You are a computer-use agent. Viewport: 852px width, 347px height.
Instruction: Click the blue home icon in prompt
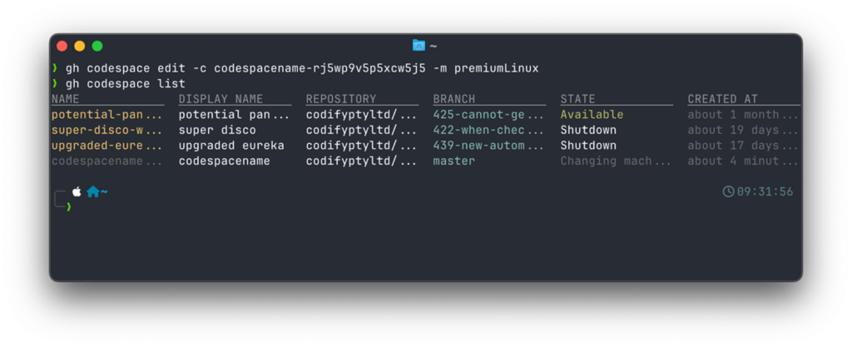pos(93,191)
